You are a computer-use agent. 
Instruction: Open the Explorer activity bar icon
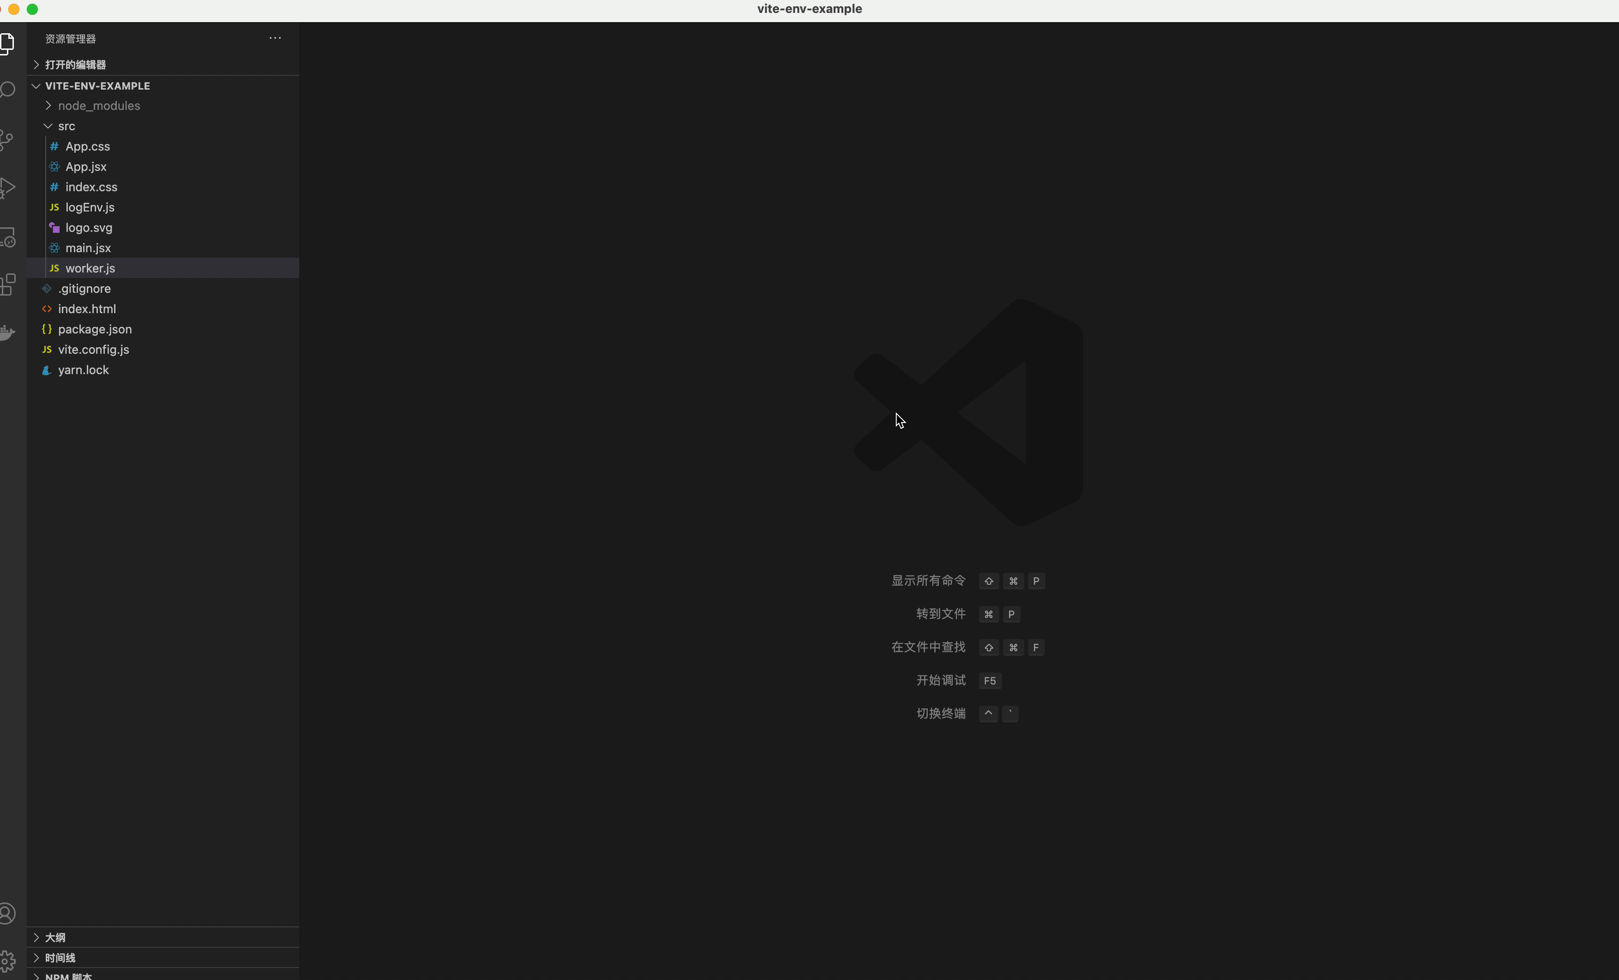(x=6, y=43)
